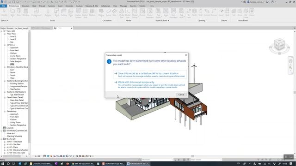Viewport: 296px width, 166px height.
Task: Open the Select dropdown panel
Action: click(x=4, y=20)
